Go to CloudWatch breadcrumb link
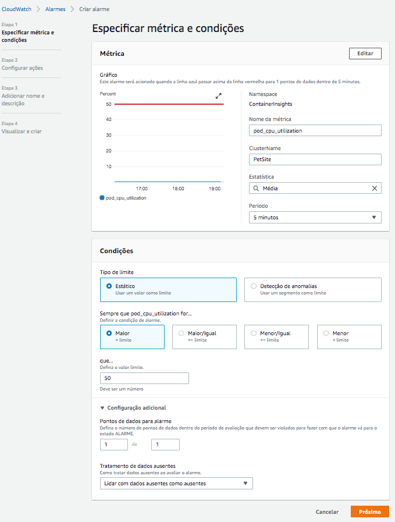Viewport: 395px width, 522px height. (x=16, y=9)
